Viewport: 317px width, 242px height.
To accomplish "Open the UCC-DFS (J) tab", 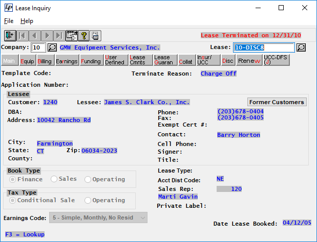I will tap(276, 60).
